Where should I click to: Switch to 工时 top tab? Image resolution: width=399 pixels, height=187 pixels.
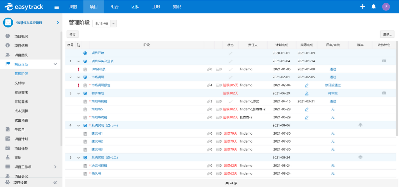pos(156,7)
